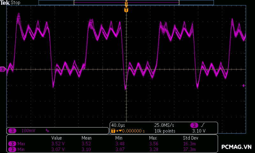Click the trigger source channel 3 badge

(x=194, y=125)
